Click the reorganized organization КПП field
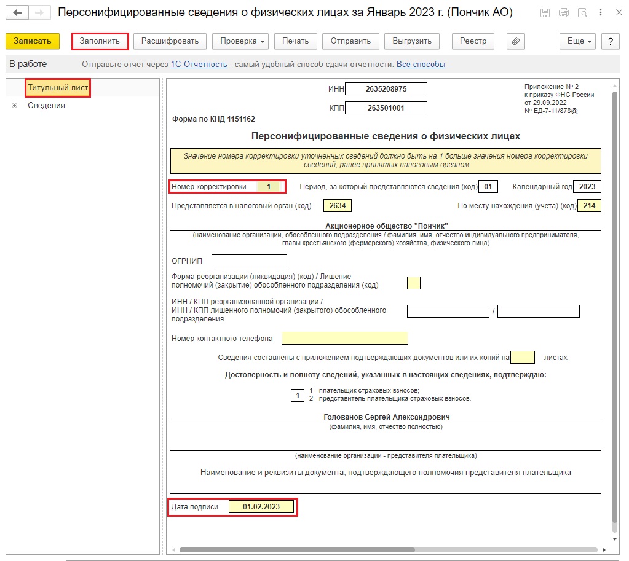This screenshot has width=629, height=561. coord(539,311)
